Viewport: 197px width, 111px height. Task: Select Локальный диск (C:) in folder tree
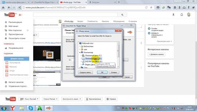click(x=93, y=55)
